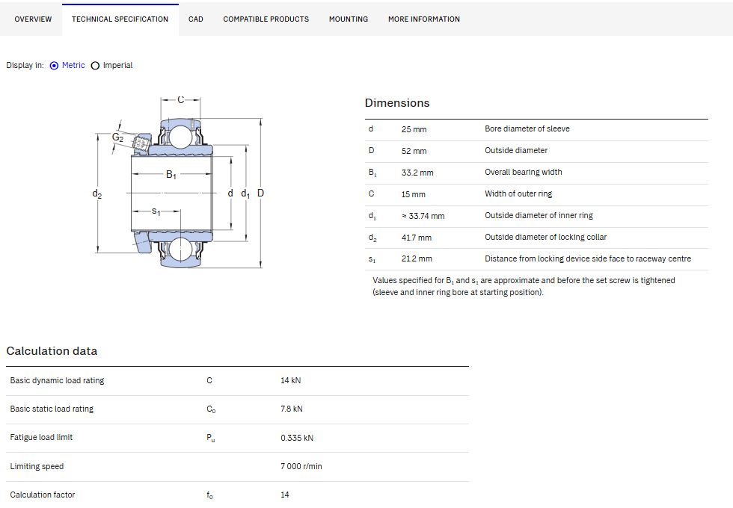Switch to the CAD tab
The width and height of the screenshot is (733, 508).
point(196,19)
